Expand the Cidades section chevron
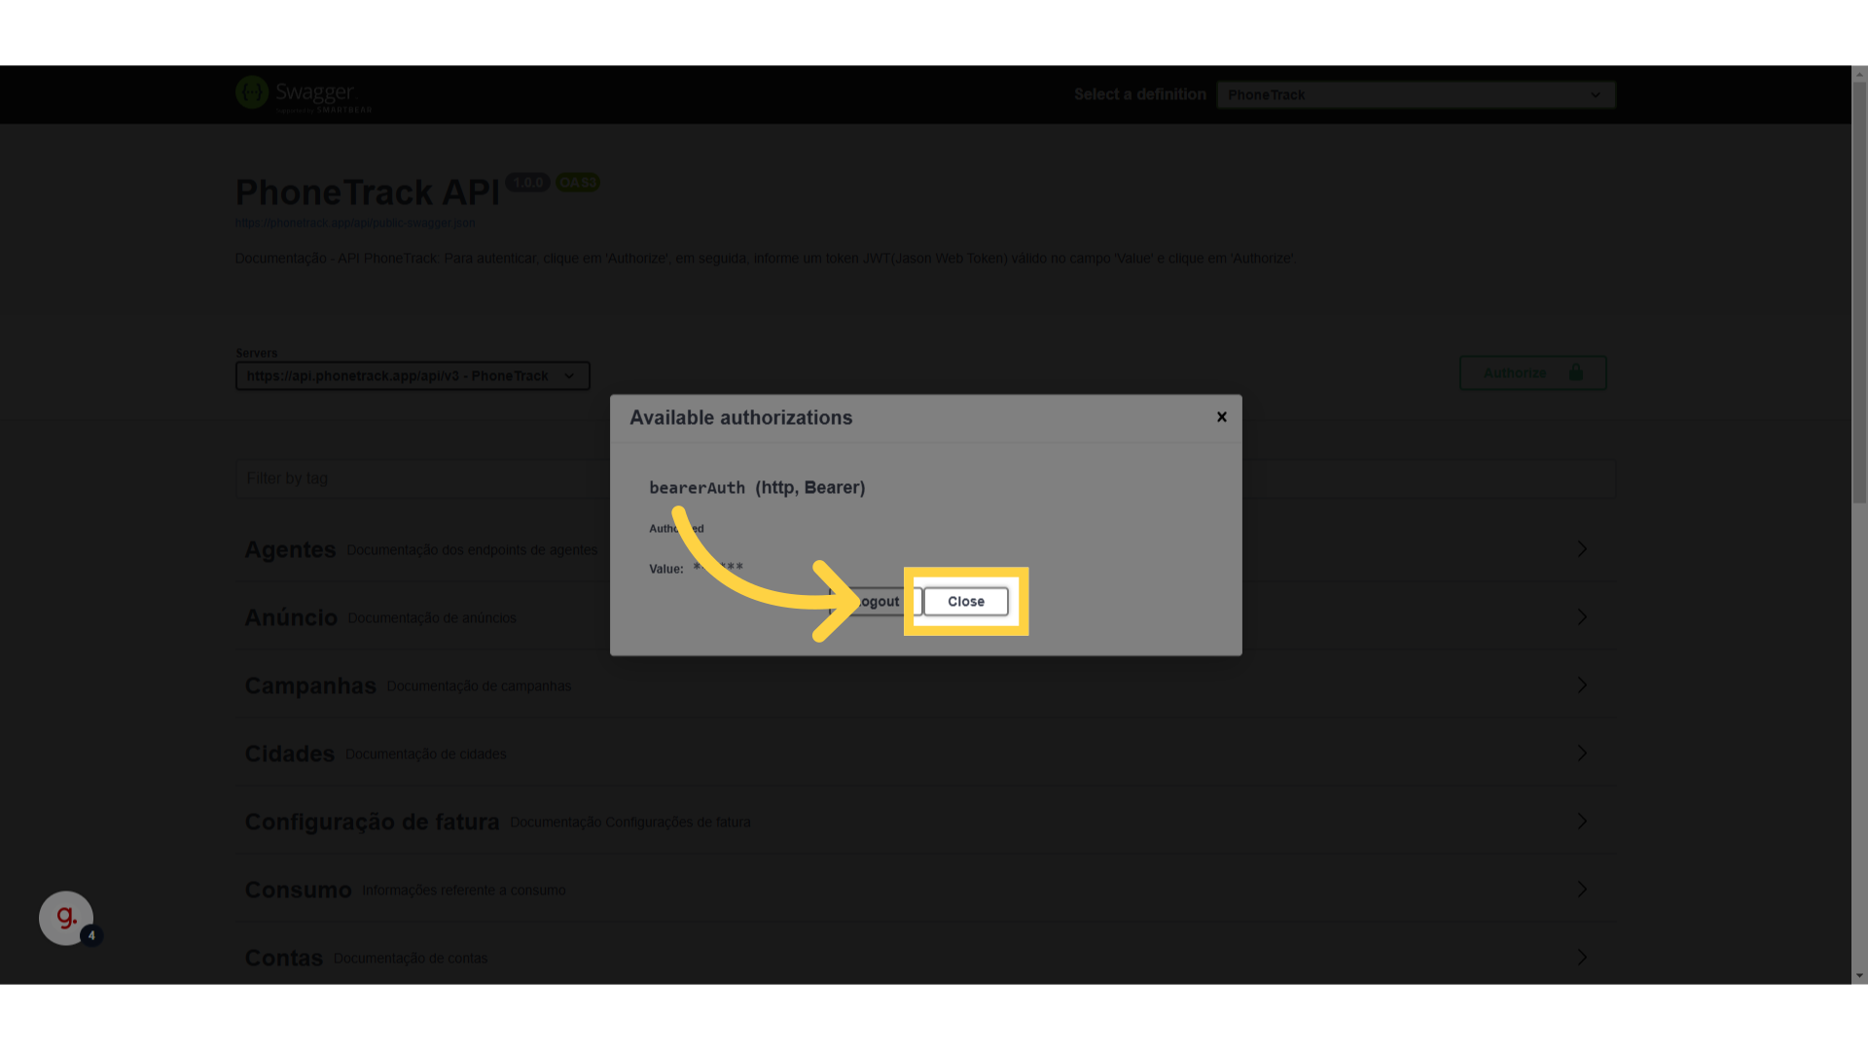 pyautogui.click(x=1582, y=753)
